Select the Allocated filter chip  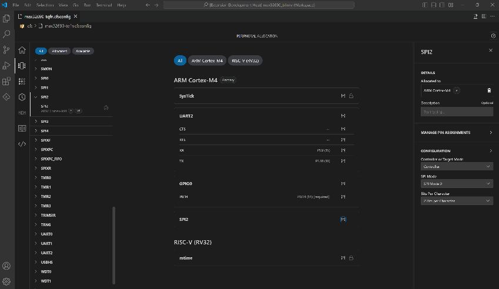pos(59,51)
